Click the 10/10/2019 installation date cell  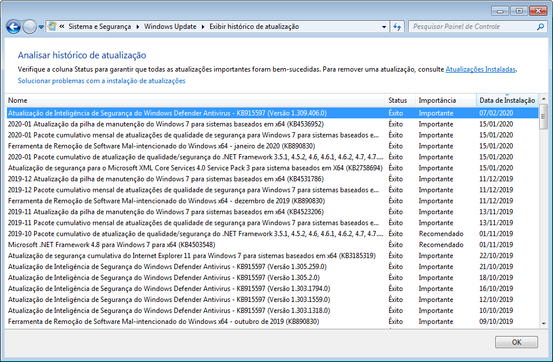click(496, 311)
